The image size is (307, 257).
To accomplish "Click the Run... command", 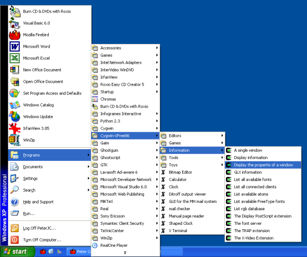I will (x=28, y=213).
